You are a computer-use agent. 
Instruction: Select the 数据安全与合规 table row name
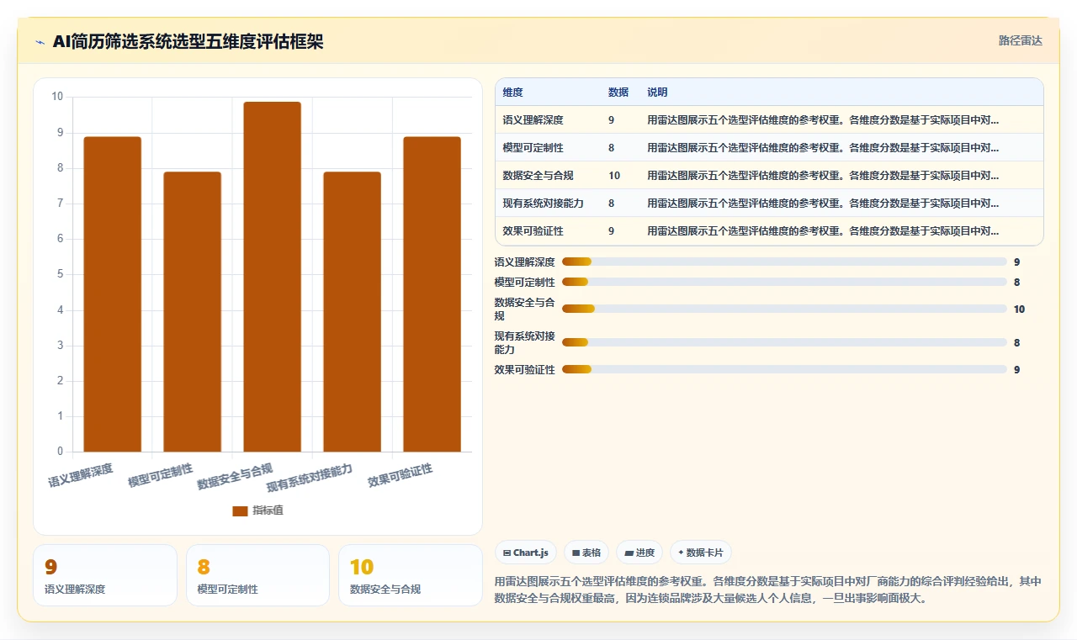[x=538, y=176]
